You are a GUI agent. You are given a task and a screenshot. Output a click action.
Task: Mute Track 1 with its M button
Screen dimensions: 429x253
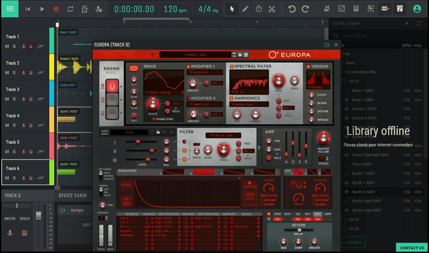pos(7,46)
